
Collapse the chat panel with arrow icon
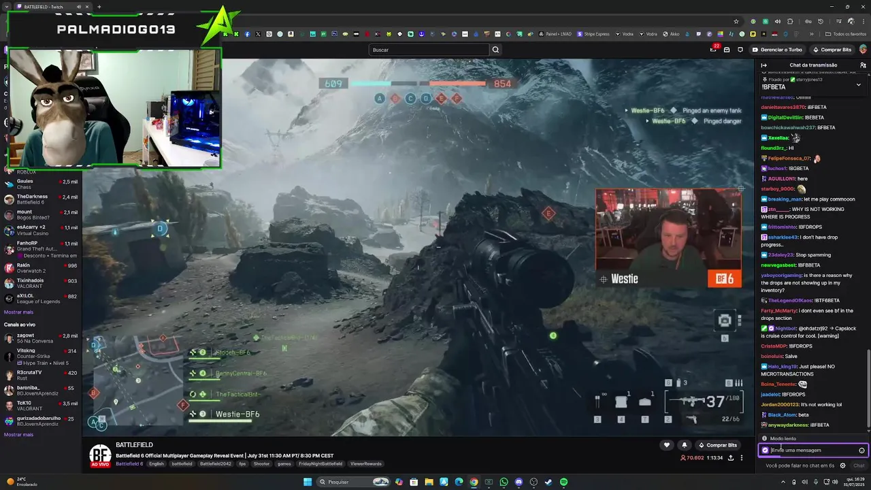764,65
